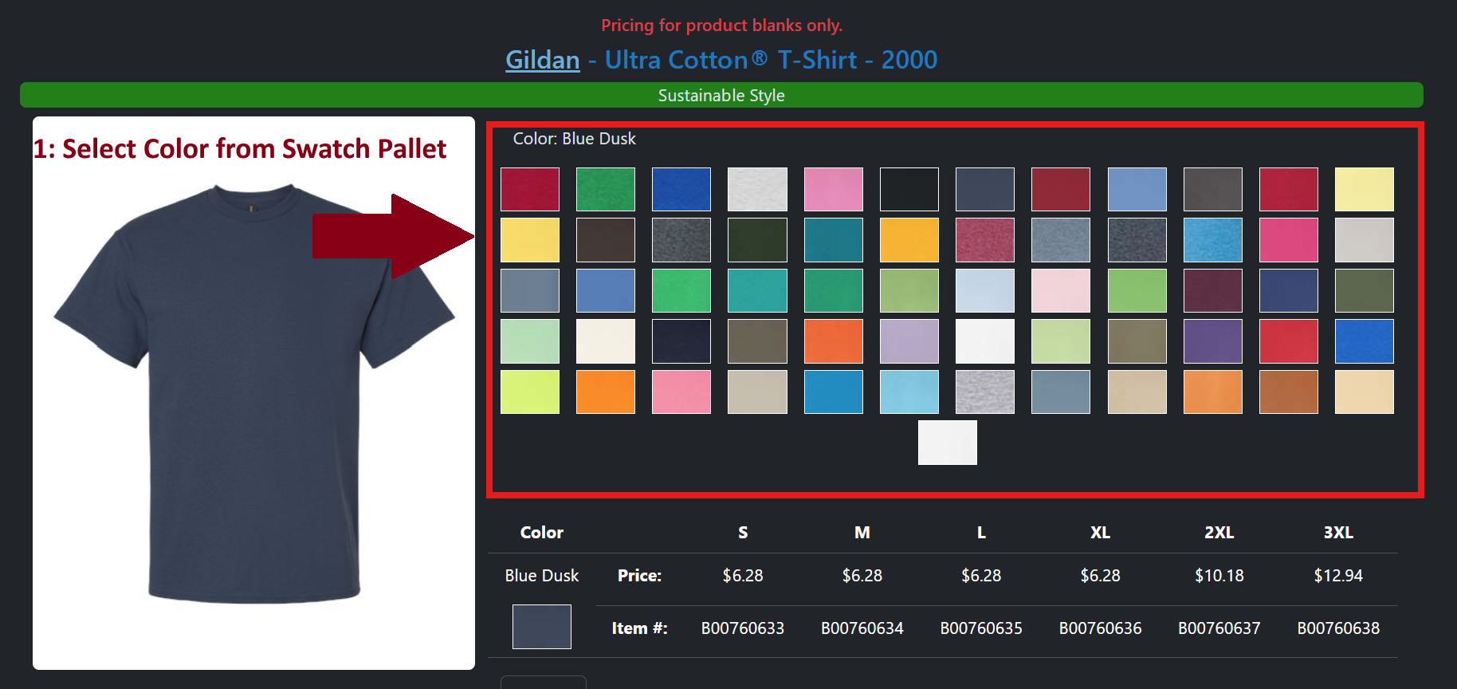Select the cream natural off-white swatch
This screenshot has height=689, width=1457.
pyautogui.click(x=606, y=341)
